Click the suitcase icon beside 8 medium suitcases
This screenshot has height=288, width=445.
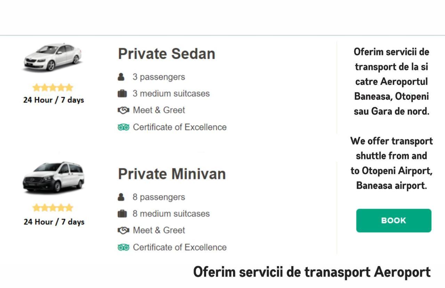[x=122, y=214]
